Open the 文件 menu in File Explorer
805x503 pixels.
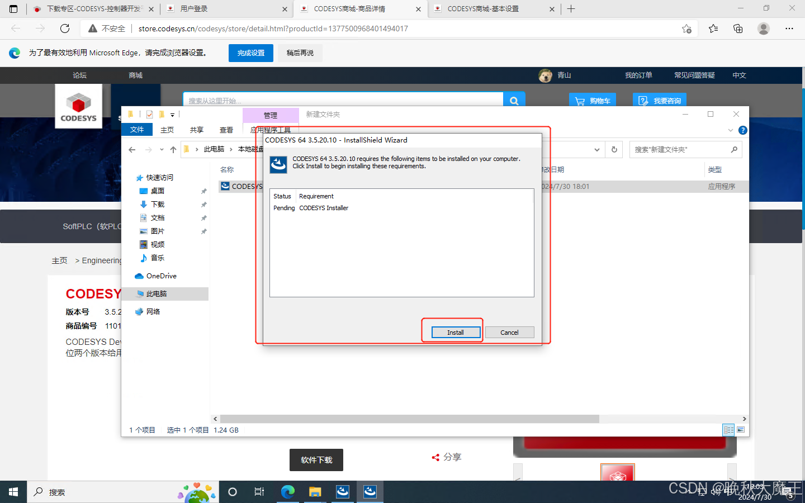[x=137, y=130]
